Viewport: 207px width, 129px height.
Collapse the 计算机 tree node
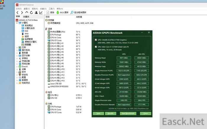[17, 23]
